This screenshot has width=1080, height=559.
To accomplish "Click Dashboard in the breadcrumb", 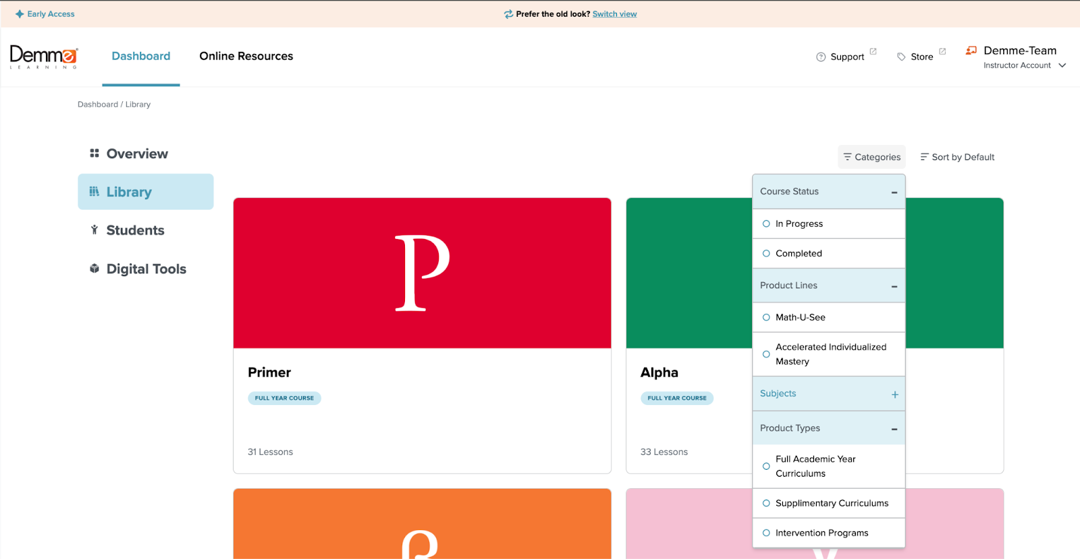I will click(x=98, y=104).
